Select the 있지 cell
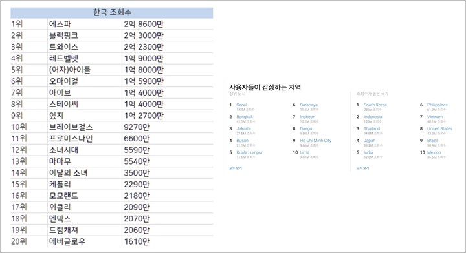 point(85,116)
